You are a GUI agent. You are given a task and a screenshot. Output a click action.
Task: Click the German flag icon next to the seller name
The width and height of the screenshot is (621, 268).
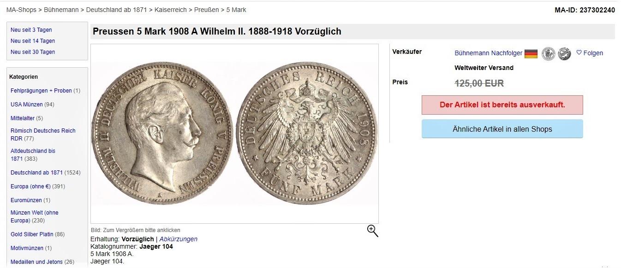pyautogui.click(x=531, y=53)
